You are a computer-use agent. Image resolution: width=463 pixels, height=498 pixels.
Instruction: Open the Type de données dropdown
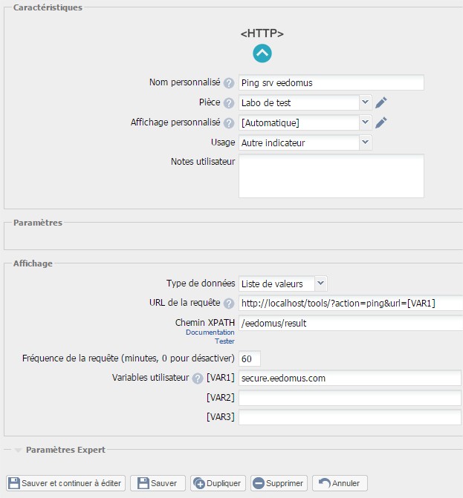282,283
